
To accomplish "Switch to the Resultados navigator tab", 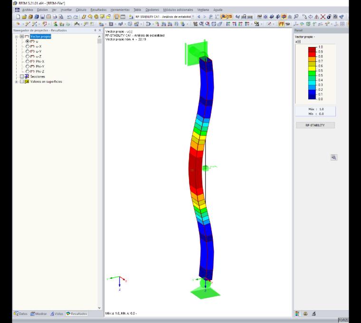I will point(76,313).
